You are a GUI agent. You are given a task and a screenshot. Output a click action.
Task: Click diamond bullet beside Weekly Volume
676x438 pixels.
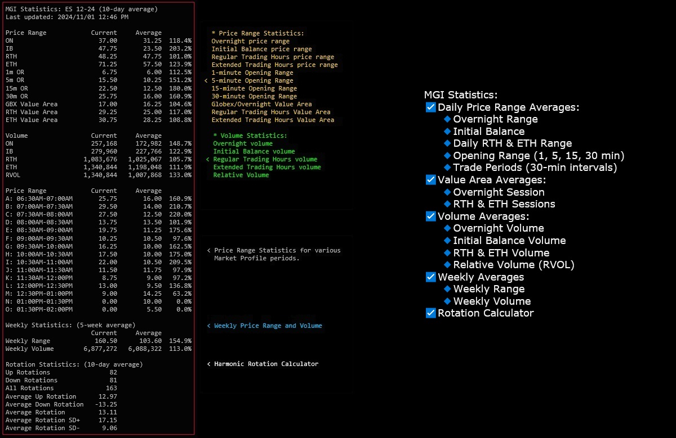[x=447, y=301]
